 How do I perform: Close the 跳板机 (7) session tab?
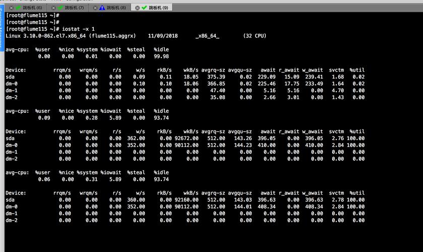[53, 8]
